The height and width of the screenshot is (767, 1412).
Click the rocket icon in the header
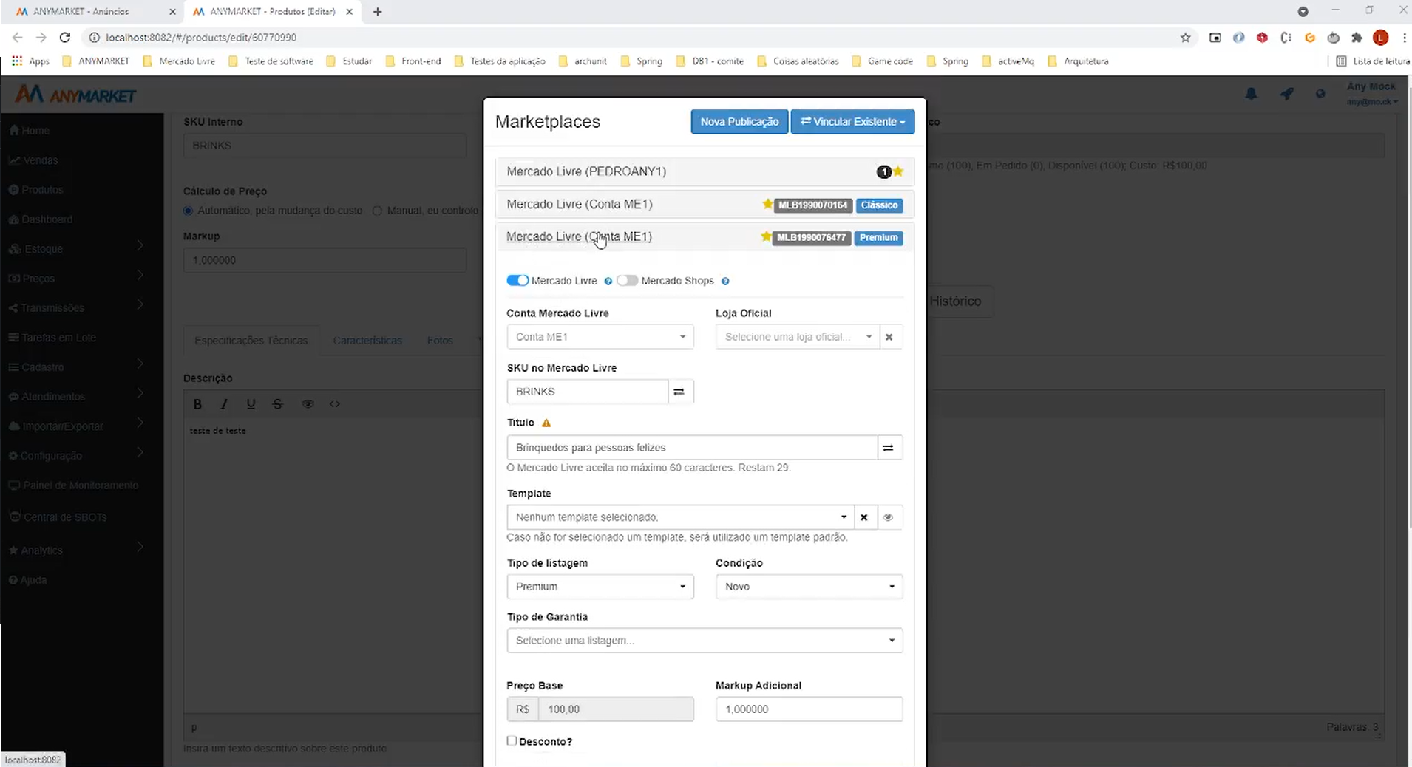(1287, 94)
